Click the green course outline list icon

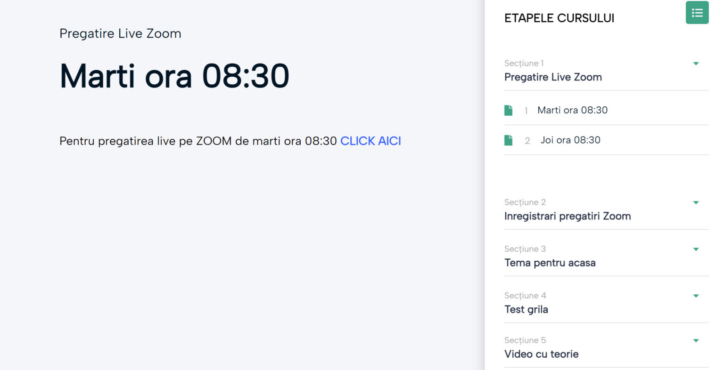[x=697, y=13]
